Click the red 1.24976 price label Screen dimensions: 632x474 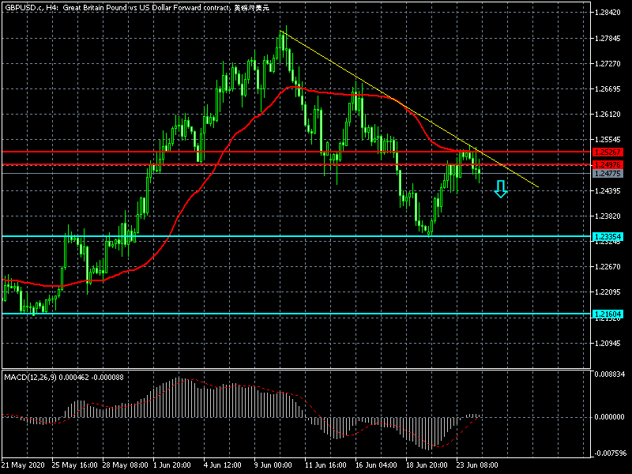point(608,164)
